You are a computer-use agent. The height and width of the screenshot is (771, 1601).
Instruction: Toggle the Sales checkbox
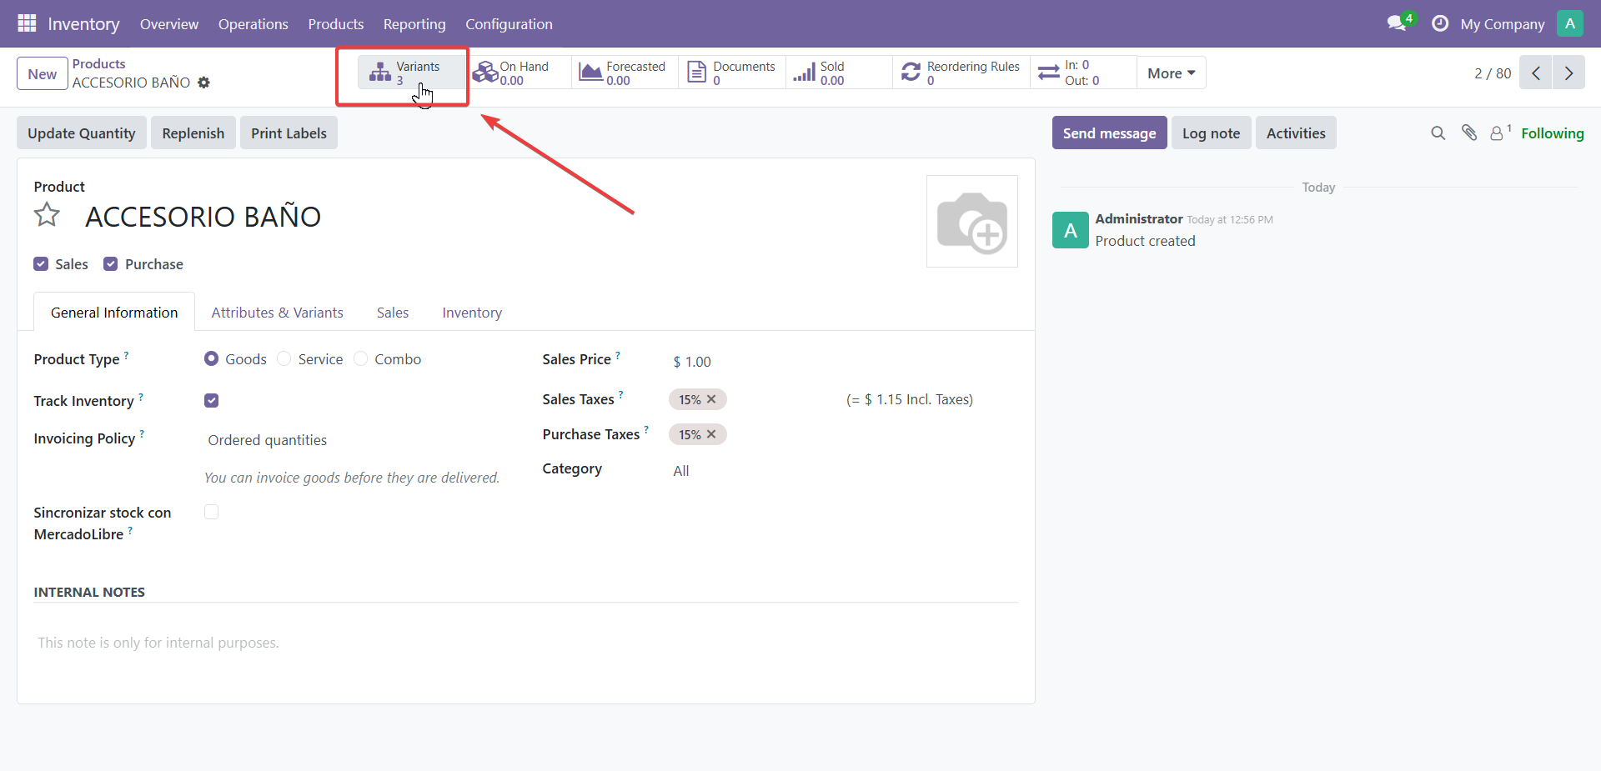click(x=41, y=264)
